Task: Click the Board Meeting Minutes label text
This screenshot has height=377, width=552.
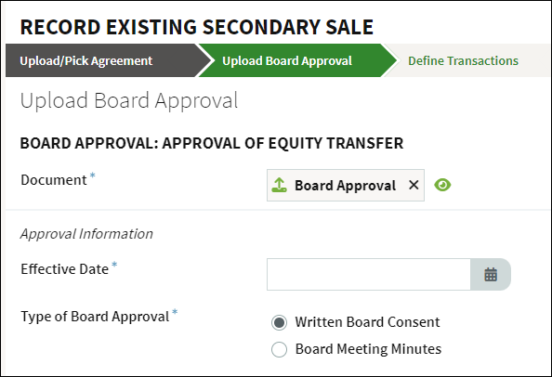Action: click(368, 349)
